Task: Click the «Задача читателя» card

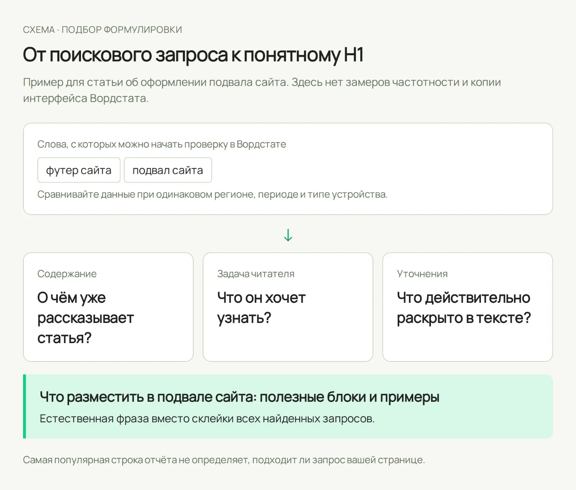Action: coord(288,307)
